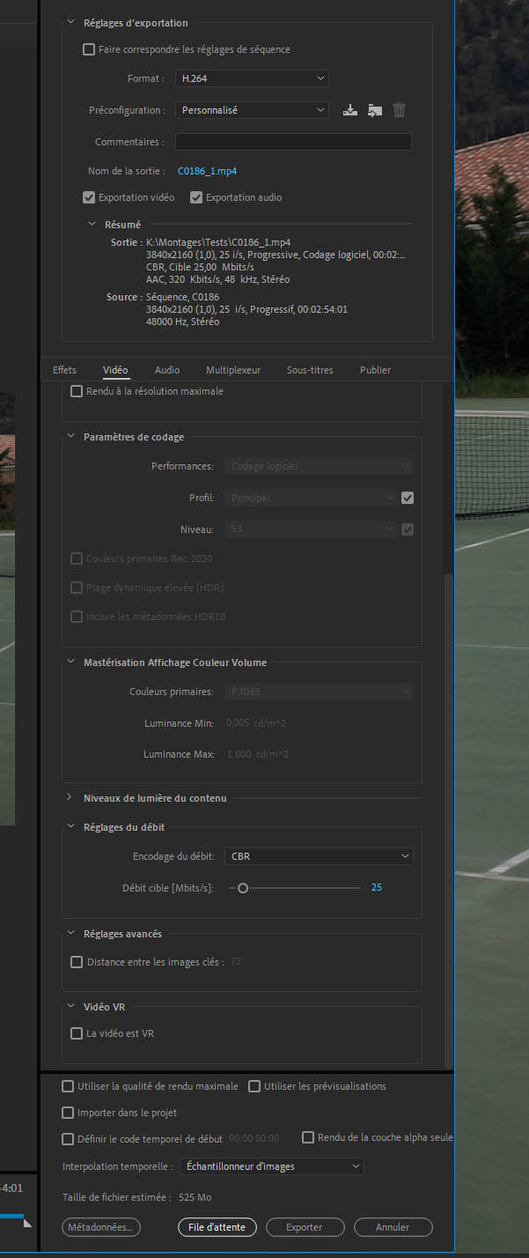Screen dimensions: 529x1258
Task: Open the Préconfiguration dropdown
Action: 251,110
